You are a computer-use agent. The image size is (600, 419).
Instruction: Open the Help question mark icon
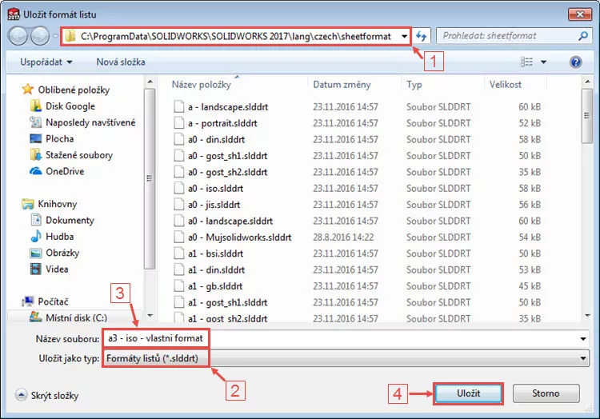[575, 62]
